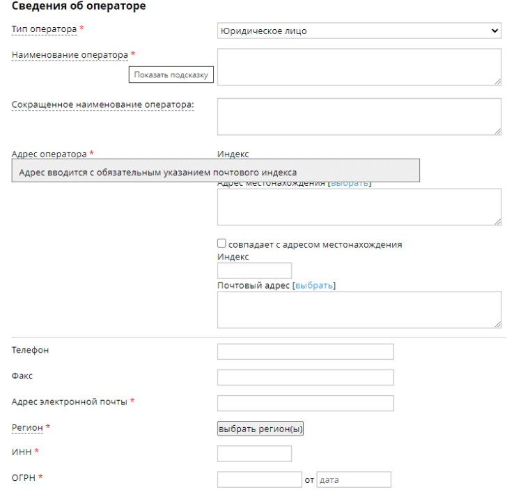Click the postal Индекс input field
This screenshot has height=494, width=514.
(254, 271)
